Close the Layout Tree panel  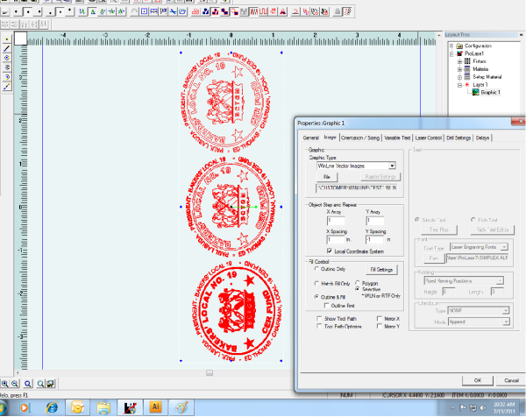(521, 34)
